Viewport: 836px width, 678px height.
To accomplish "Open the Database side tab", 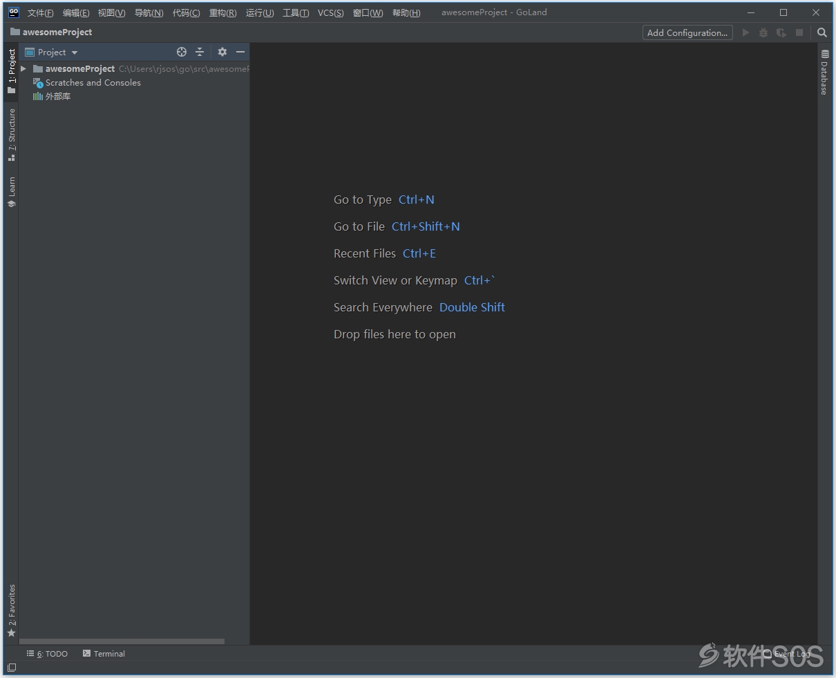I will tap(824, 72).
